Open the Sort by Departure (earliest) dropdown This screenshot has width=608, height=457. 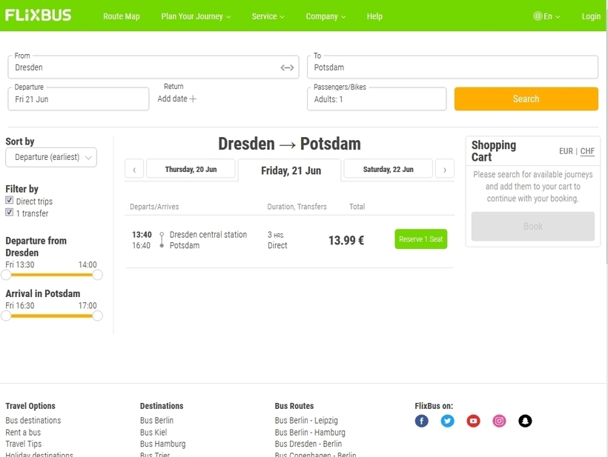(51, 157)
